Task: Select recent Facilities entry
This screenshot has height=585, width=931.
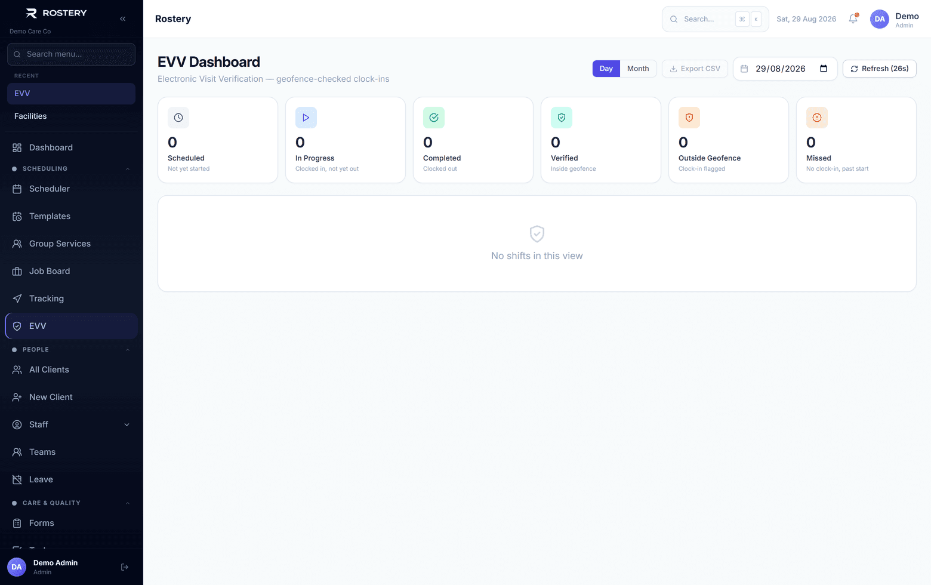Action: tap(72, 116)
